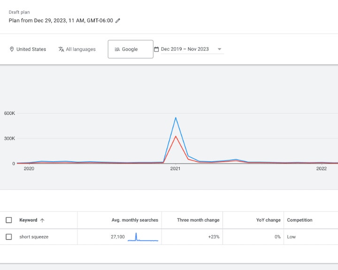The width and height of the screenshot is (338, 270).
Task: Check the short squeeze row checkbox
Action: click(8, 237)
